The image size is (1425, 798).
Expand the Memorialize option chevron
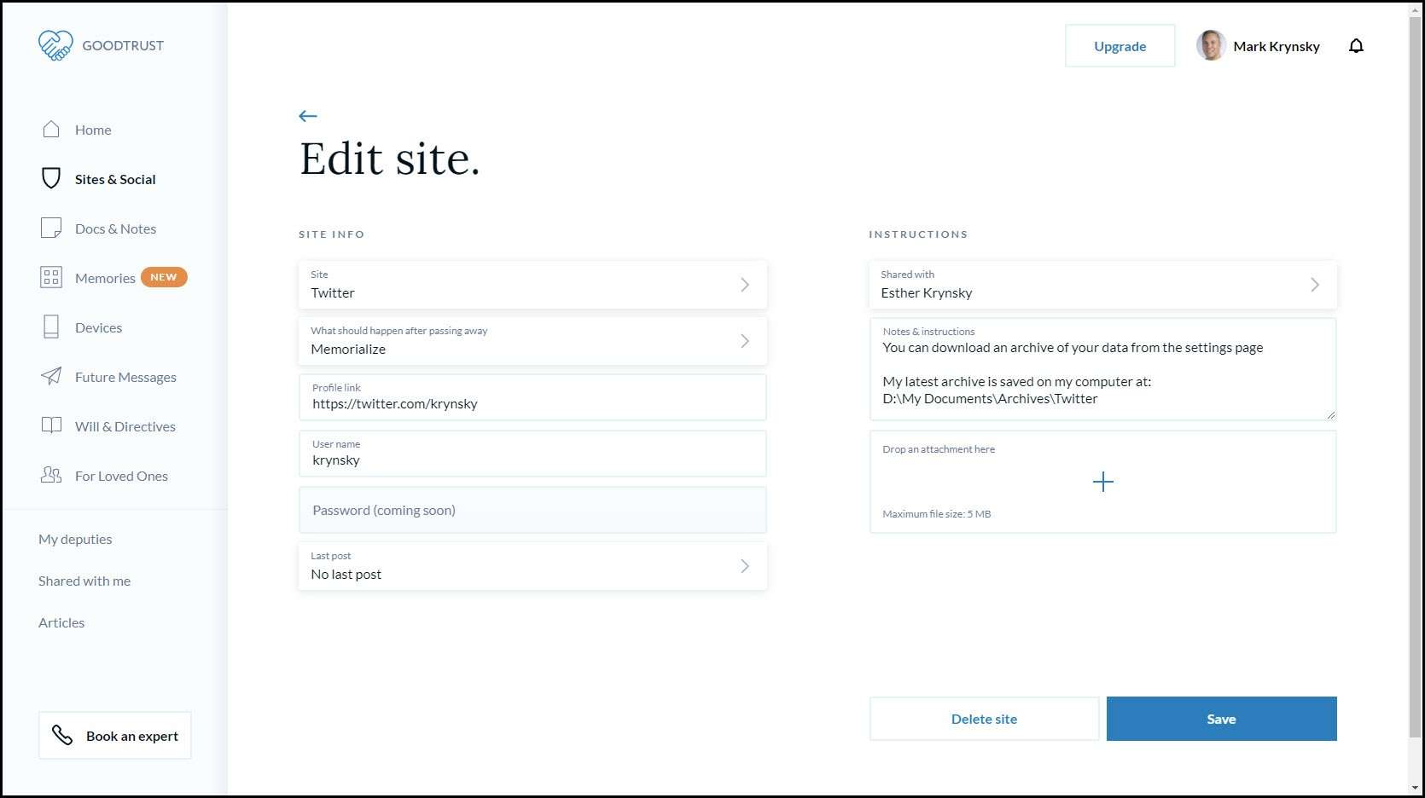[745, 341]
